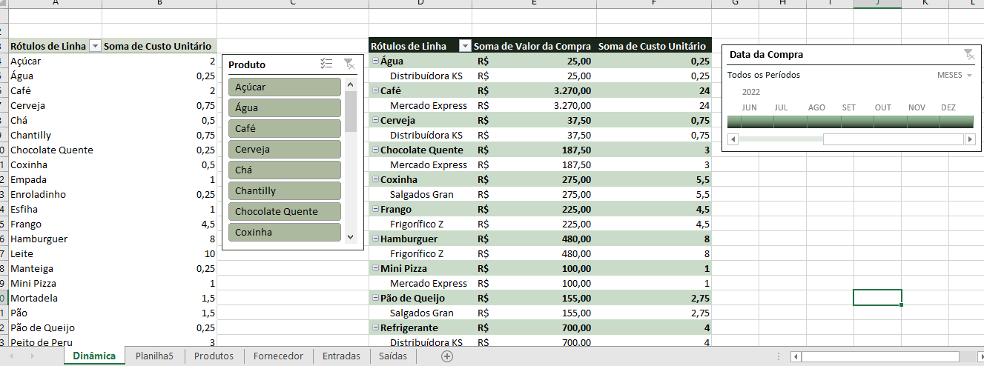Open the Produtos sheet tab
Image resolution: width=984 pixels, height=366 pixels.
click(214, 356)
